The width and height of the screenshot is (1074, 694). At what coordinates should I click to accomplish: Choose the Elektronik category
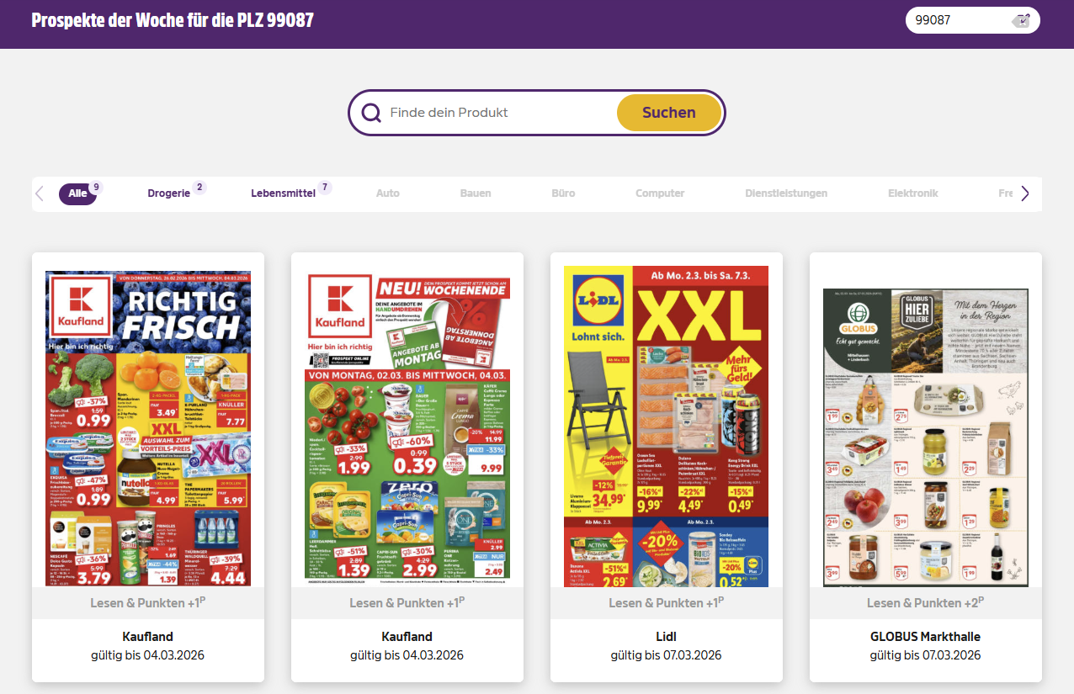(912, 193)
